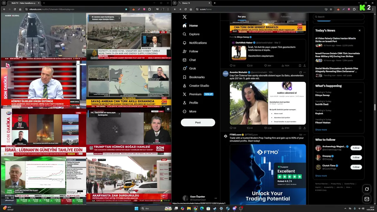Expand TRT channel info banner
This screenshot has width=377, height=212.
[x=119, y=114]
